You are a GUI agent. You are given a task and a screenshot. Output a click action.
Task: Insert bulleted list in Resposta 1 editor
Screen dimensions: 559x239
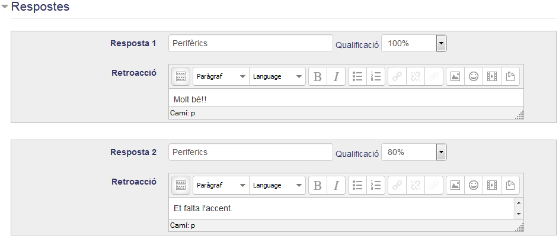(357, 76)
